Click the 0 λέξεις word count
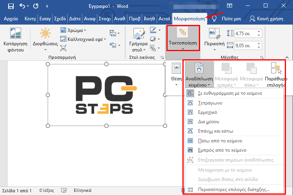This screenshot has height=195, width=293. [x=47, y=191]
